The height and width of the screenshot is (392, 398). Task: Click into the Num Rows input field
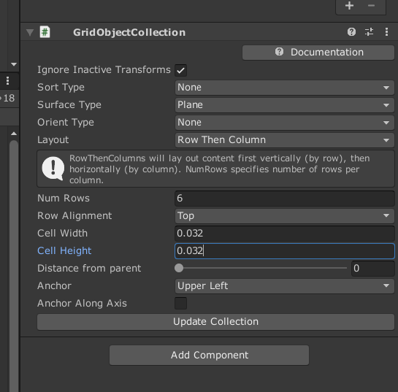(x=285, y=199)
